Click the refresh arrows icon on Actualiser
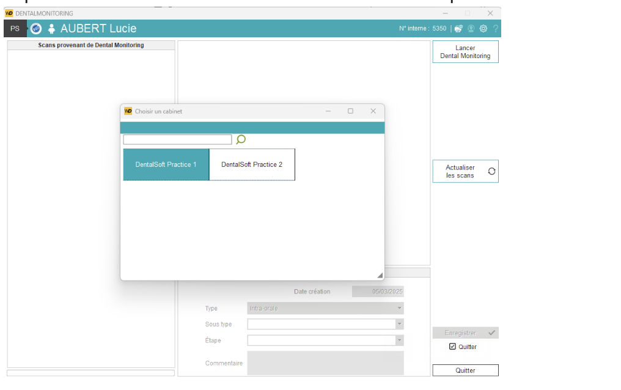 [x=491, y=171]
